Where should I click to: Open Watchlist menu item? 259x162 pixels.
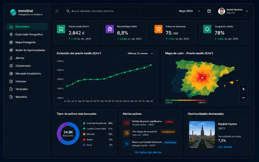click(27, 97)
